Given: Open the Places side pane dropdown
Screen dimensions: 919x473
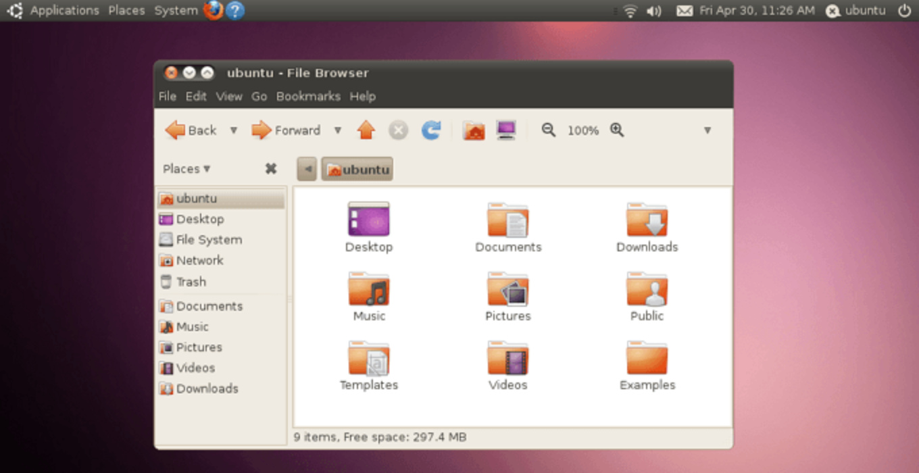Looking at the screenshot, I should coord(187,169).
